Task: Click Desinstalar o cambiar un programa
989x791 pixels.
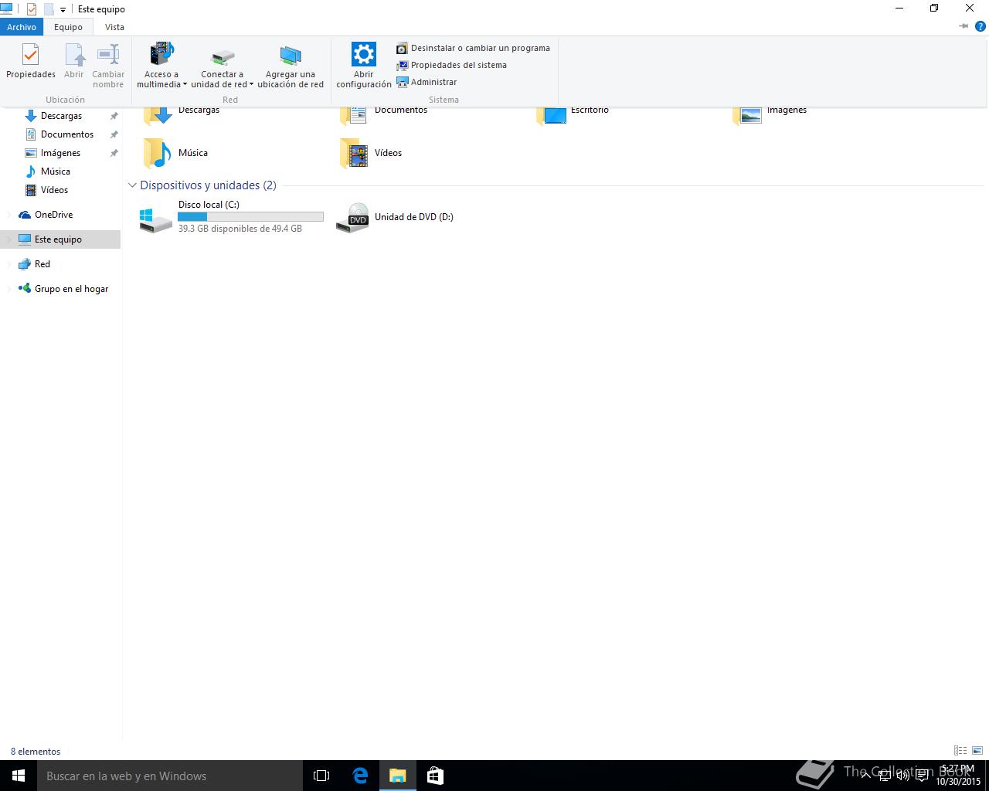Action: 473,48
